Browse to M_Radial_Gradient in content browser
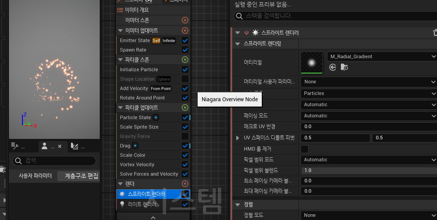This screenshot has height=220, width=437. 344,67
